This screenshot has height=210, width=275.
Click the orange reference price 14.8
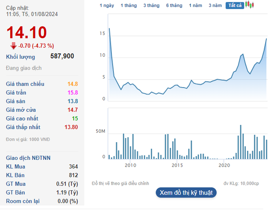[72, 84]
